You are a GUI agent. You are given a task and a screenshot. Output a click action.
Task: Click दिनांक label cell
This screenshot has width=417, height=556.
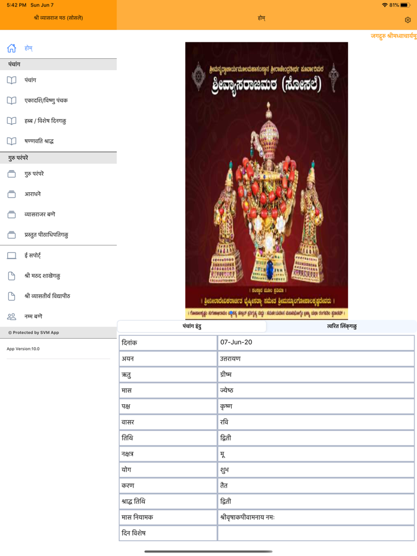168,343
